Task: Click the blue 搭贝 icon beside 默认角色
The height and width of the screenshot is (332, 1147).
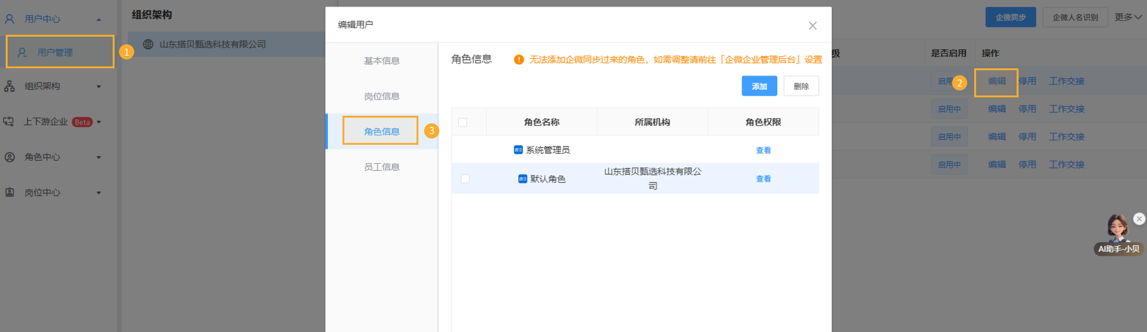Action: (523, 179)
